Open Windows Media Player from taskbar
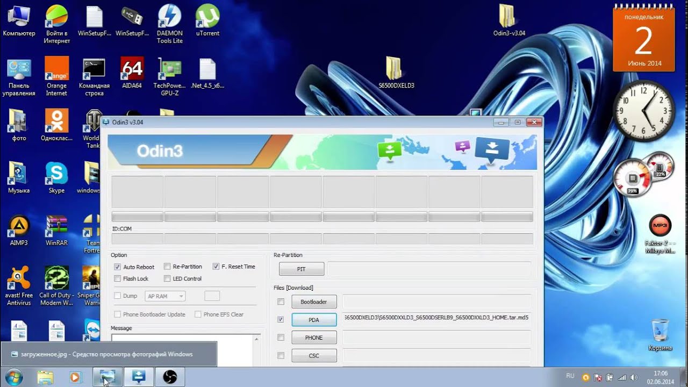688x387 pixels. pyautogui.click(x=75, y=377)
